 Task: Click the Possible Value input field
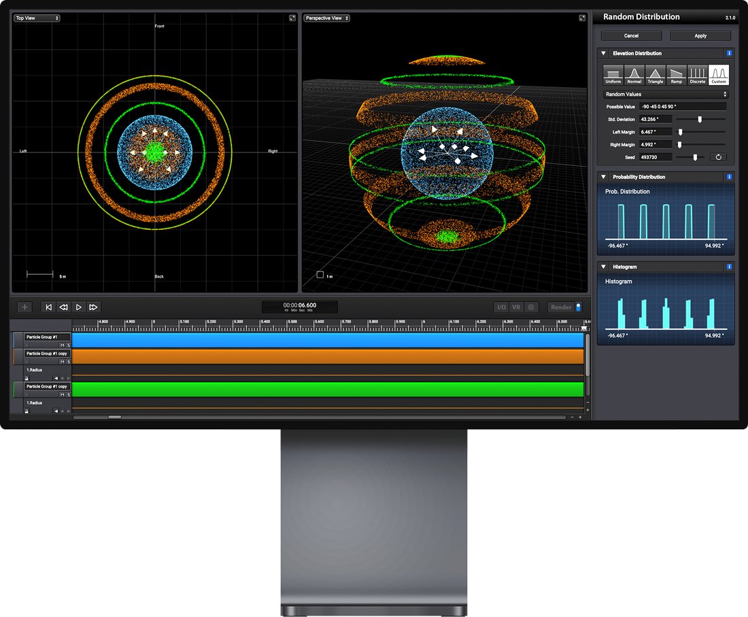683,106
